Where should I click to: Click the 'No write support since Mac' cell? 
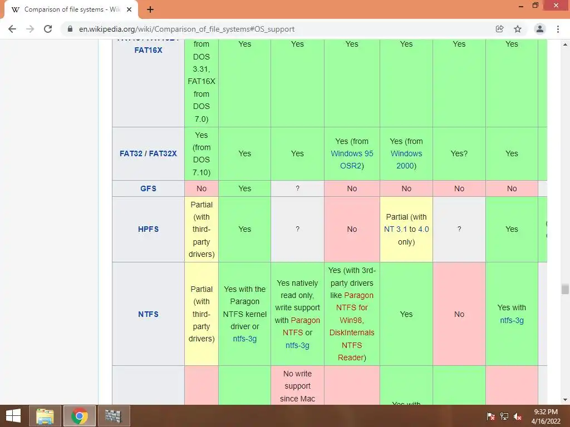(297, 386)
